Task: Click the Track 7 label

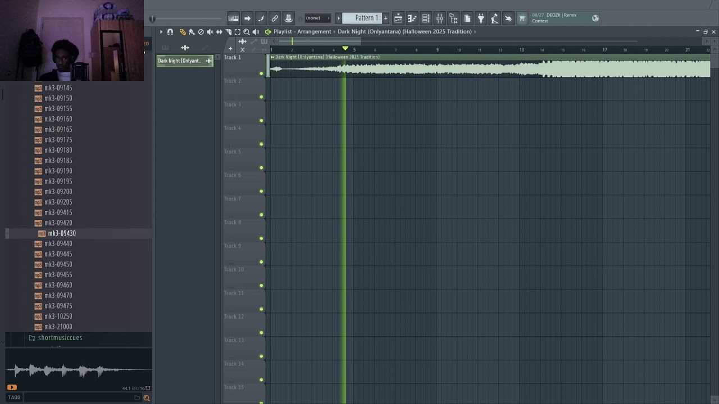Action: tap(232, 199)
